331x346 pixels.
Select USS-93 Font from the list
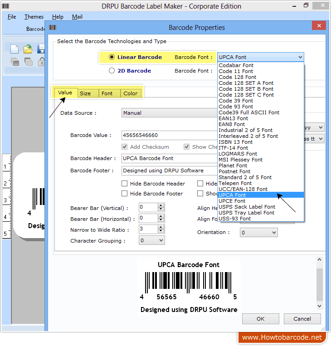(261, 219)
